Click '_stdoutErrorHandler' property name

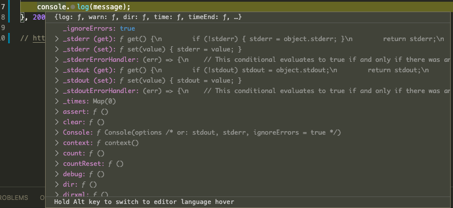pos(99,91)
